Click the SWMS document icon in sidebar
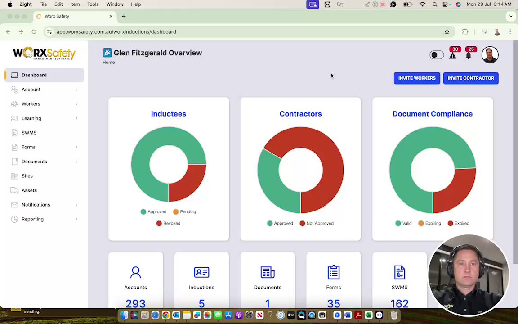 [14, 133]
